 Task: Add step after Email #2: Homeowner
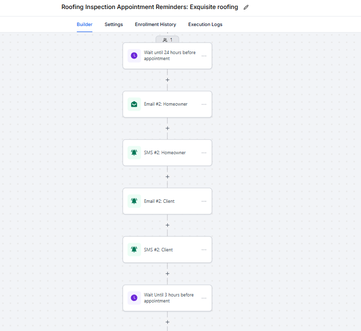point(167,128)
